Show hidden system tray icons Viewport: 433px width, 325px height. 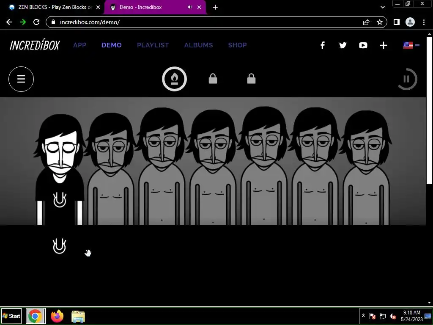click(x=363, y=316)
